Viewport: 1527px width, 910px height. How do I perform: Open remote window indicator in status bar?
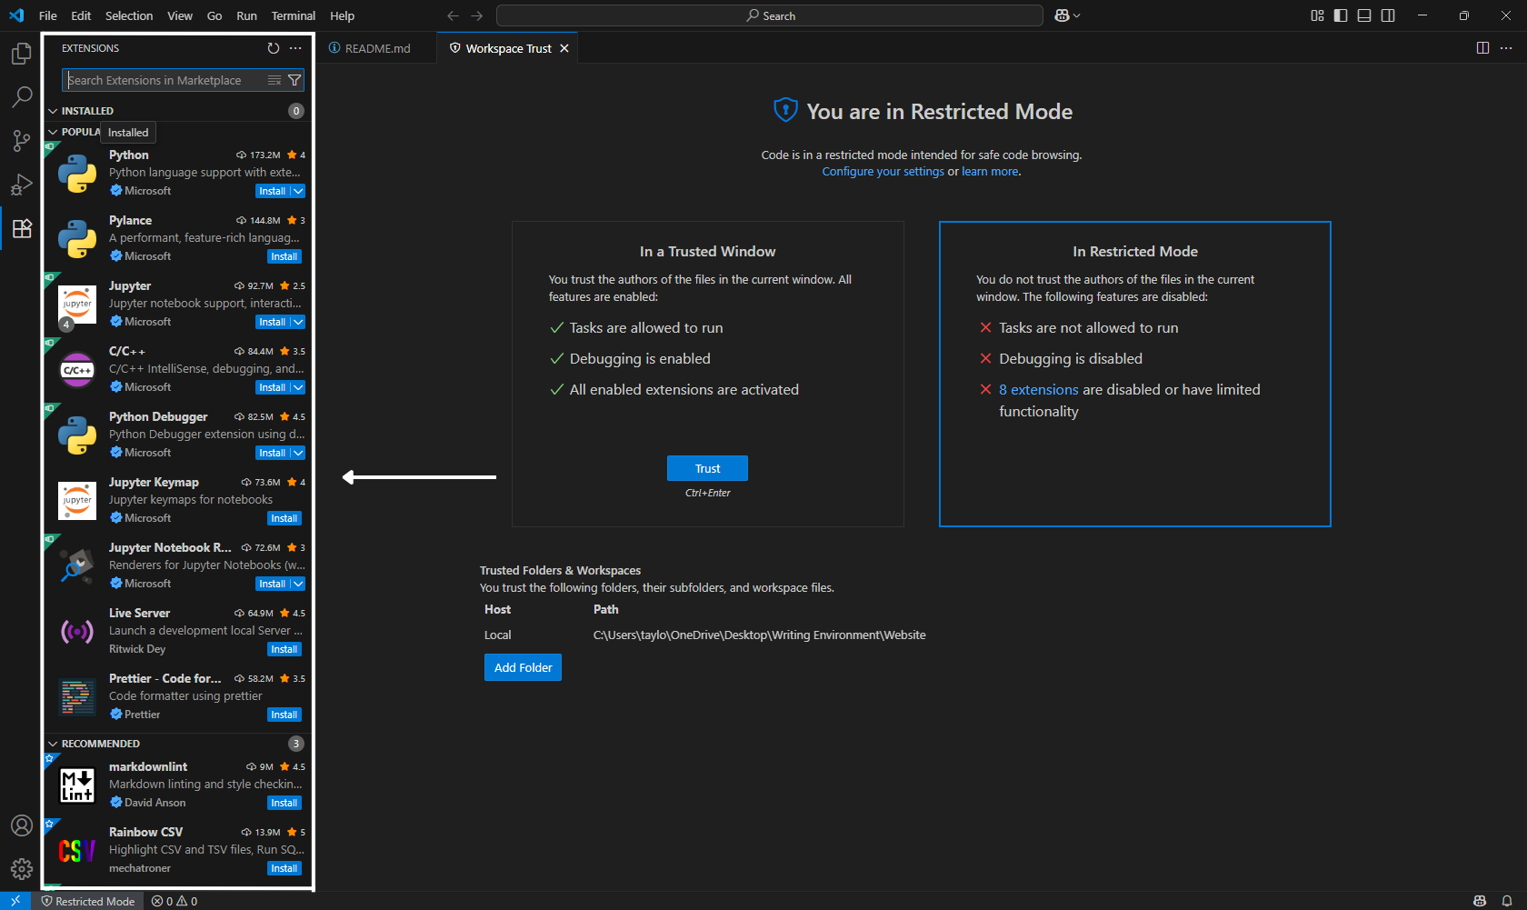point(15,901)
